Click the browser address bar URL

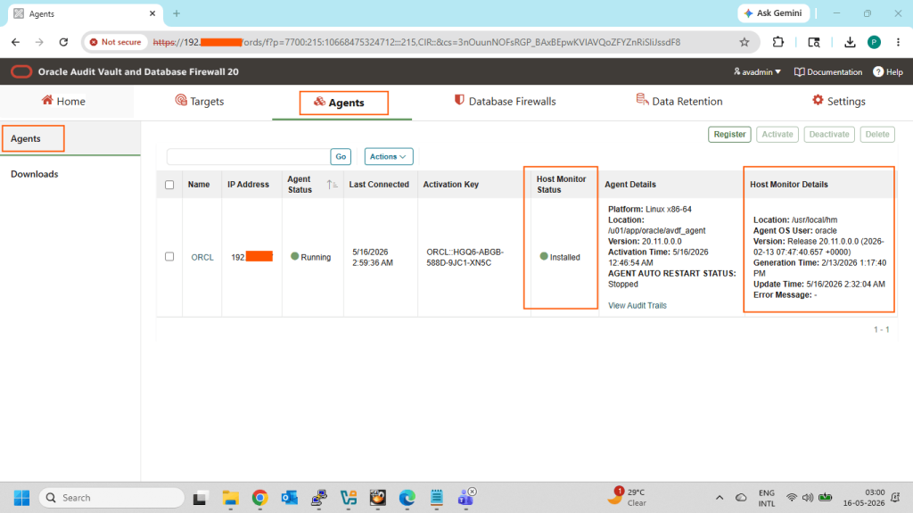click(x=416, y=42)
